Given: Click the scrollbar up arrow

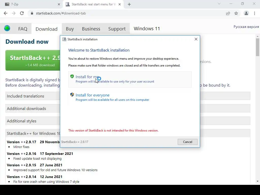Looking at the screenshot, I should tap(257, 36).
